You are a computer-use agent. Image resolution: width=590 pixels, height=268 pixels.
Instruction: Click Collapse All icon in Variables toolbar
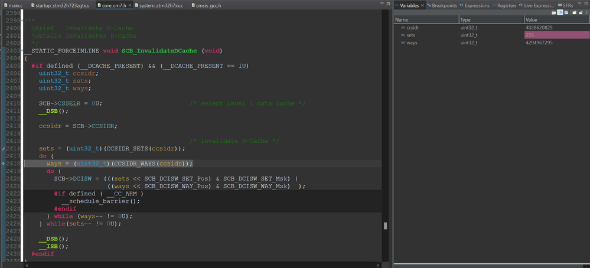pos(566,12)
